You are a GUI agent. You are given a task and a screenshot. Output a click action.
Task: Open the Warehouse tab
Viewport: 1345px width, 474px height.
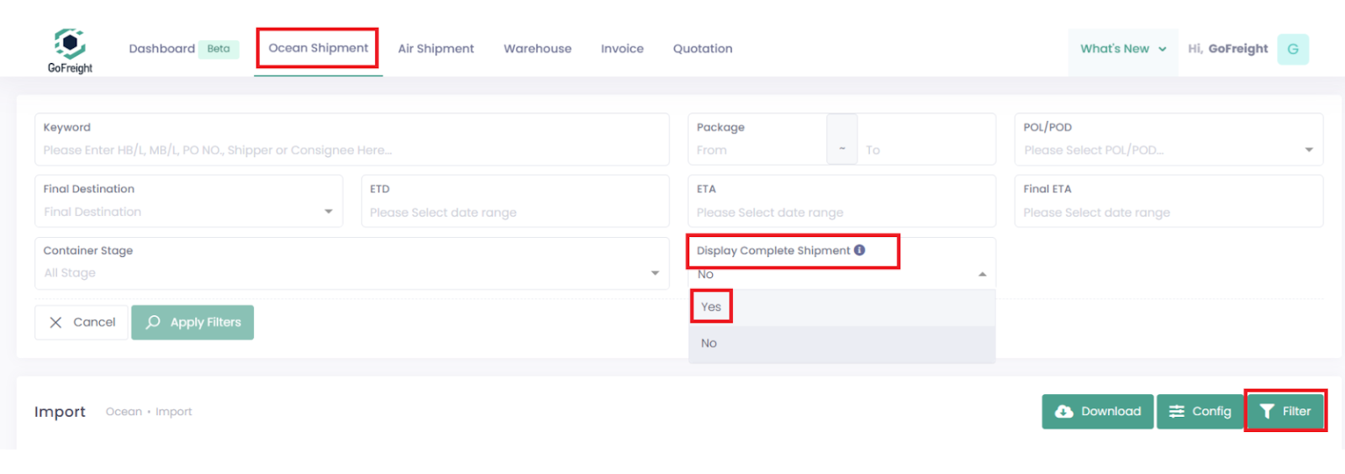537,49
